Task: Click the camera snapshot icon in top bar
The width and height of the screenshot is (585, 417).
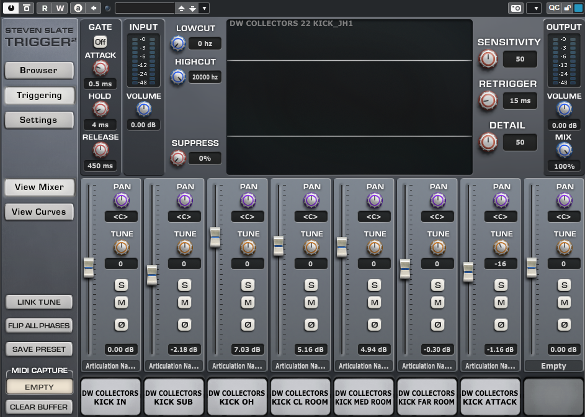Action: [x=515, y=8]
